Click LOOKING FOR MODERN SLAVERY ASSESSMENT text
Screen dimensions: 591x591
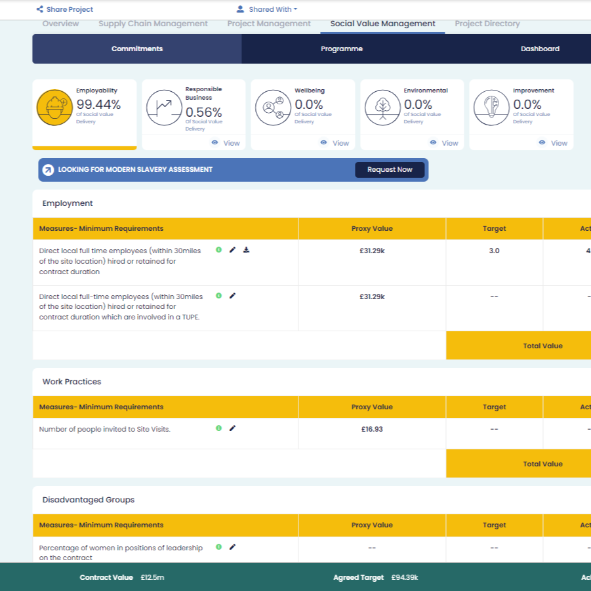[135, 170]
